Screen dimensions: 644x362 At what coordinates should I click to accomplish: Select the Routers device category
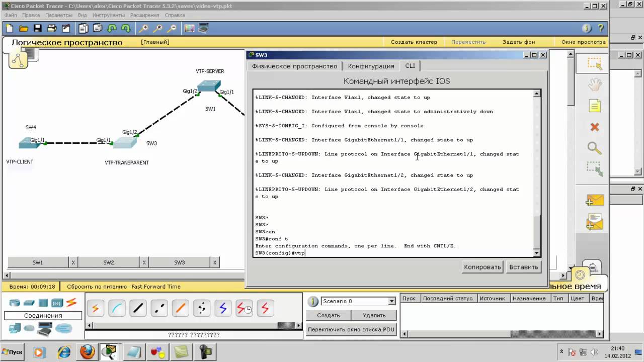coord(14,303)
